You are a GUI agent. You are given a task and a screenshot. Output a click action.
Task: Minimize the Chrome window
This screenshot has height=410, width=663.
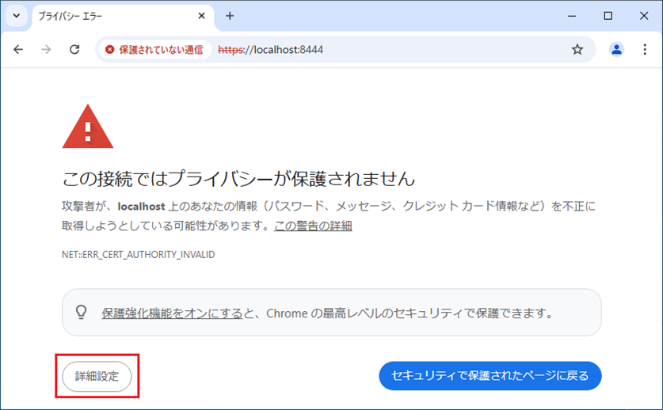tap(572, 16)
